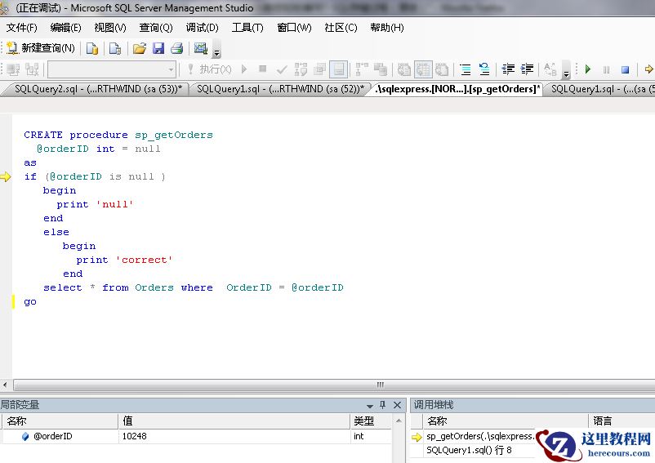Open the 视图(V) menu
The width and height of the screenshot is (655, 463).
click(110, 28)
